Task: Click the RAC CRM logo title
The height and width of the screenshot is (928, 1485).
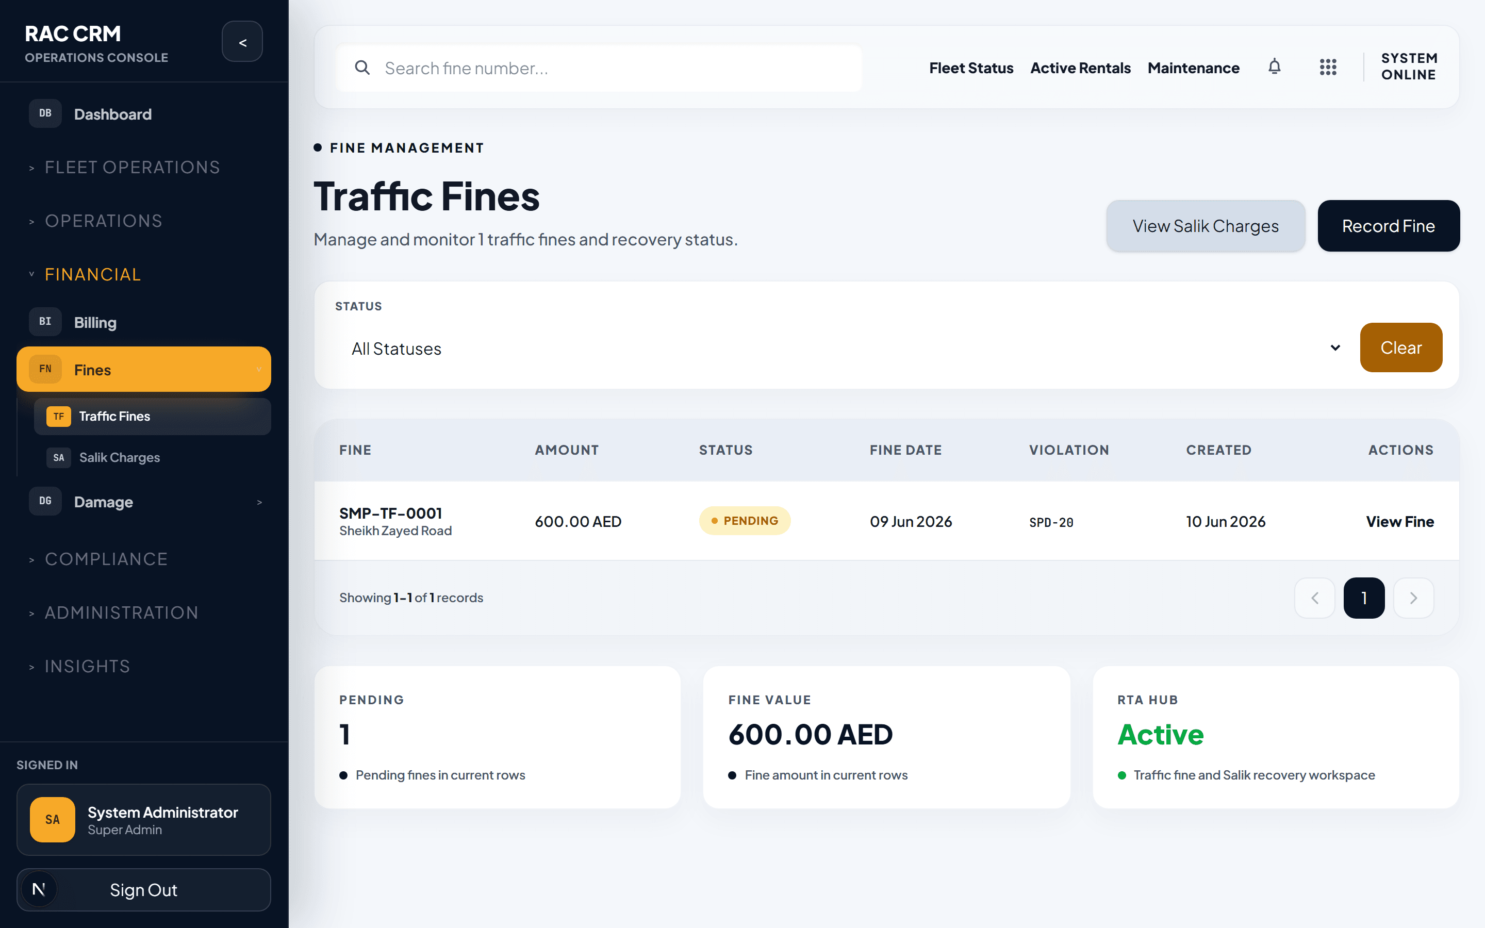Action: [x=73, y=34]
